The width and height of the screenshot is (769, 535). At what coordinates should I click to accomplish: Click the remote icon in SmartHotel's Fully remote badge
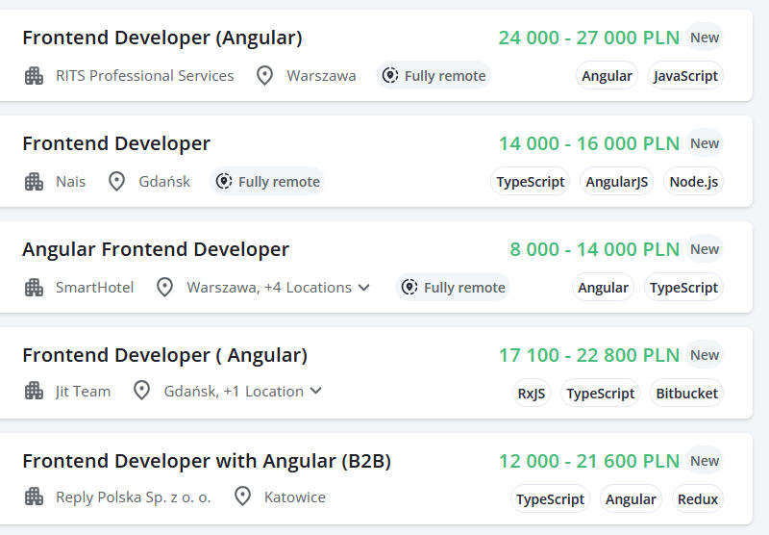click(409, 287)
